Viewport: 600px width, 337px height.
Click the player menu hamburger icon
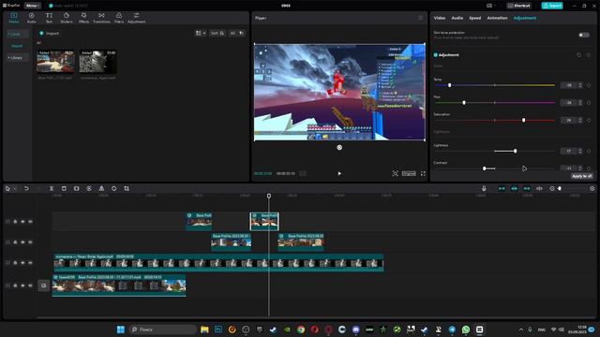(421, 18)
